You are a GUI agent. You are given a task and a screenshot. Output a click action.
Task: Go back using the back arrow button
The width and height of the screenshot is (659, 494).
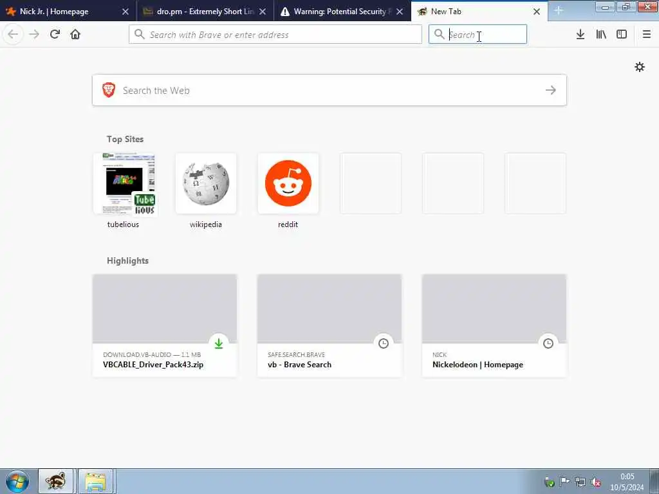pos(13,34)
